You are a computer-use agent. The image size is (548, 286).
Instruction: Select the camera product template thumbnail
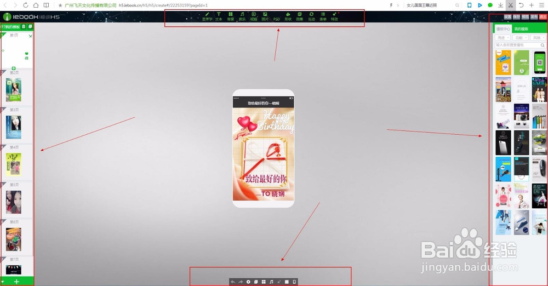coord(522,116)
